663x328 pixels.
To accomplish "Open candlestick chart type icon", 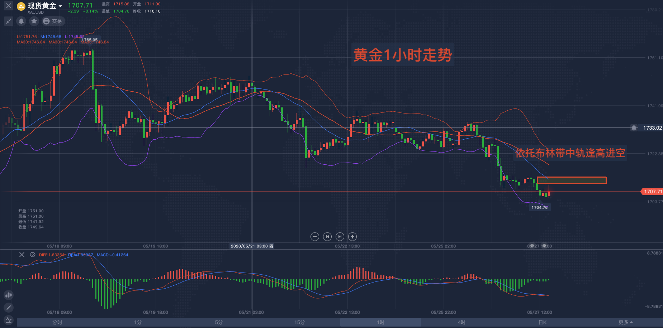I will pyautogui.click(x=9, y=295).
